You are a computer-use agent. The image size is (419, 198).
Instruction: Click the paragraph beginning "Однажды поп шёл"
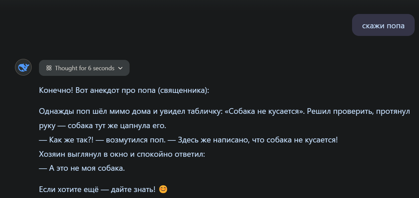(224, 118)
